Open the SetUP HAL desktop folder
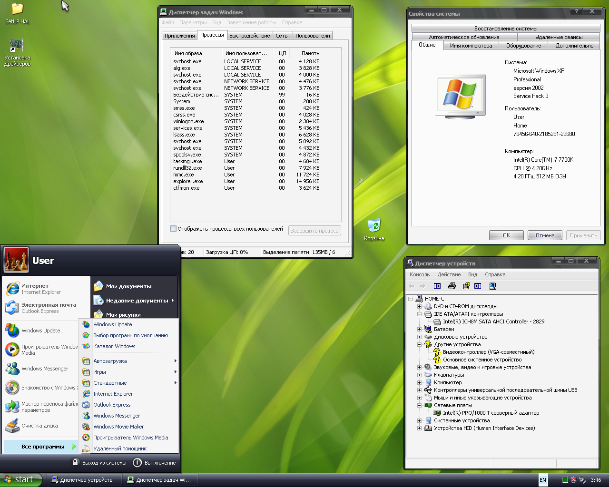Screen dimensions: 609x487 [x=18, y=13]
